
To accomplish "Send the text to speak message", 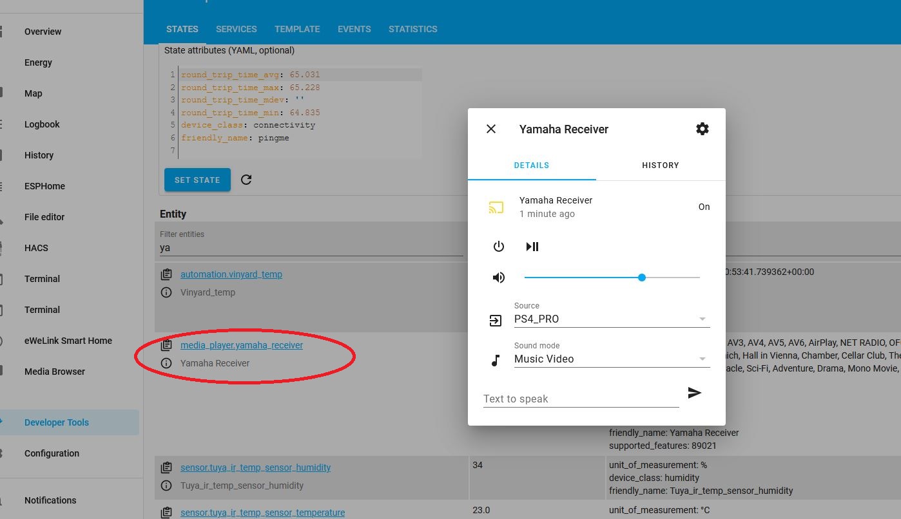I will click(x=694, y=393).
